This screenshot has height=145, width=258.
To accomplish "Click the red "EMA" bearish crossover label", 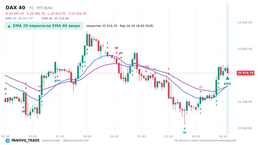I will tap(146, 66).
